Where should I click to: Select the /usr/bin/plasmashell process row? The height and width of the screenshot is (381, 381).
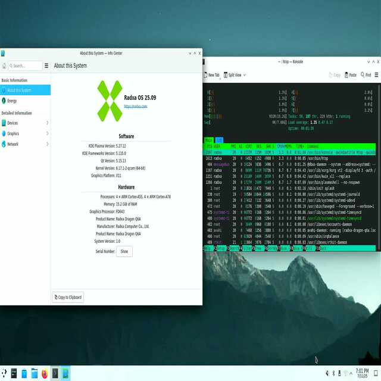pos(289,182)
